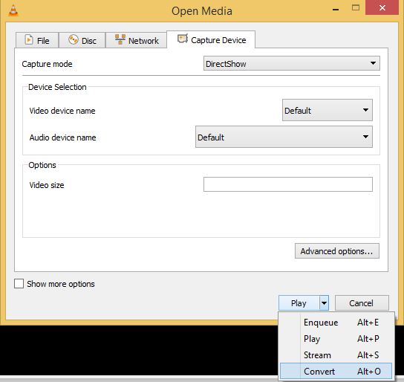Choose Stream from the Play menu
Screen dimensions: 404x382
tap(336, 355)
